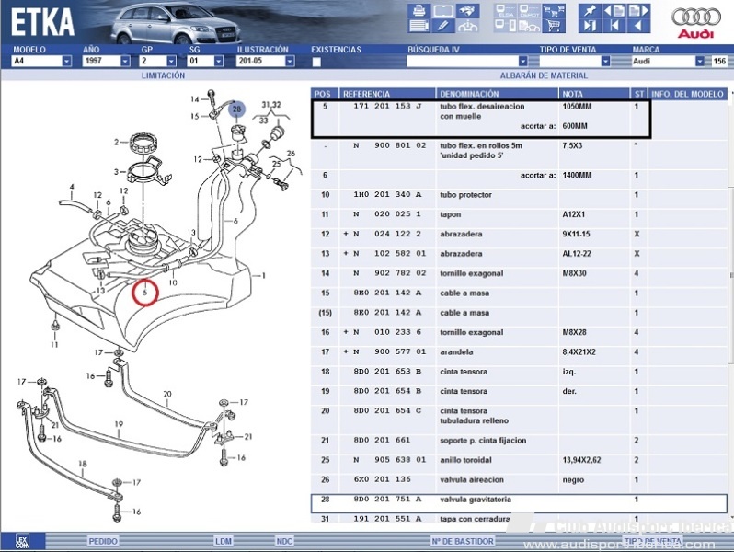Click the LexCom icon at bottom left
734x552 pixels.
click(x=22, y=541)
